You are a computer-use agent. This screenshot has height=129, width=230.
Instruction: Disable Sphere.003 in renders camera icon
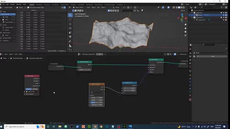226,20
